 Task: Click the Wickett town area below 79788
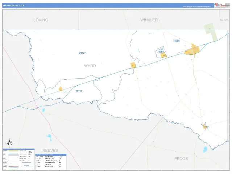click(x=163, y=55)
